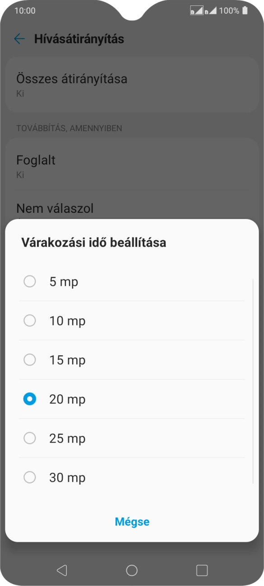Tap the Mégse button

click(132, 522)
